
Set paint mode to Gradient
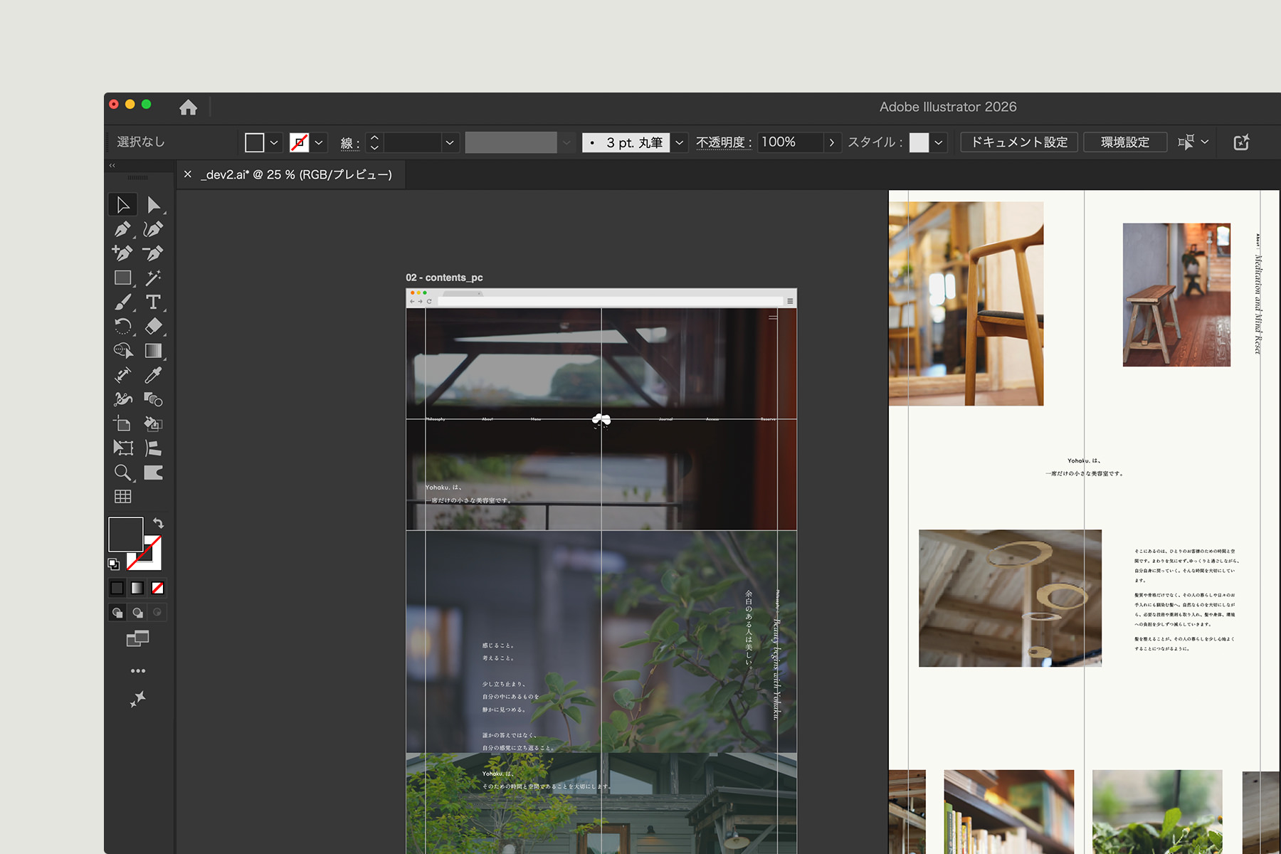coord(137,588)
